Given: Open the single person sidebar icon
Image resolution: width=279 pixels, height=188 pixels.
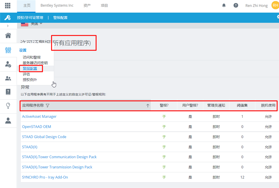Looking at the screenshot, I should click(8, 121).
